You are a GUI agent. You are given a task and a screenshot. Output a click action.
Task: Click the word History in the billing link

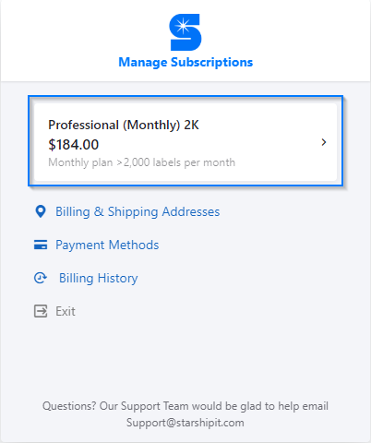pos(117,279)
